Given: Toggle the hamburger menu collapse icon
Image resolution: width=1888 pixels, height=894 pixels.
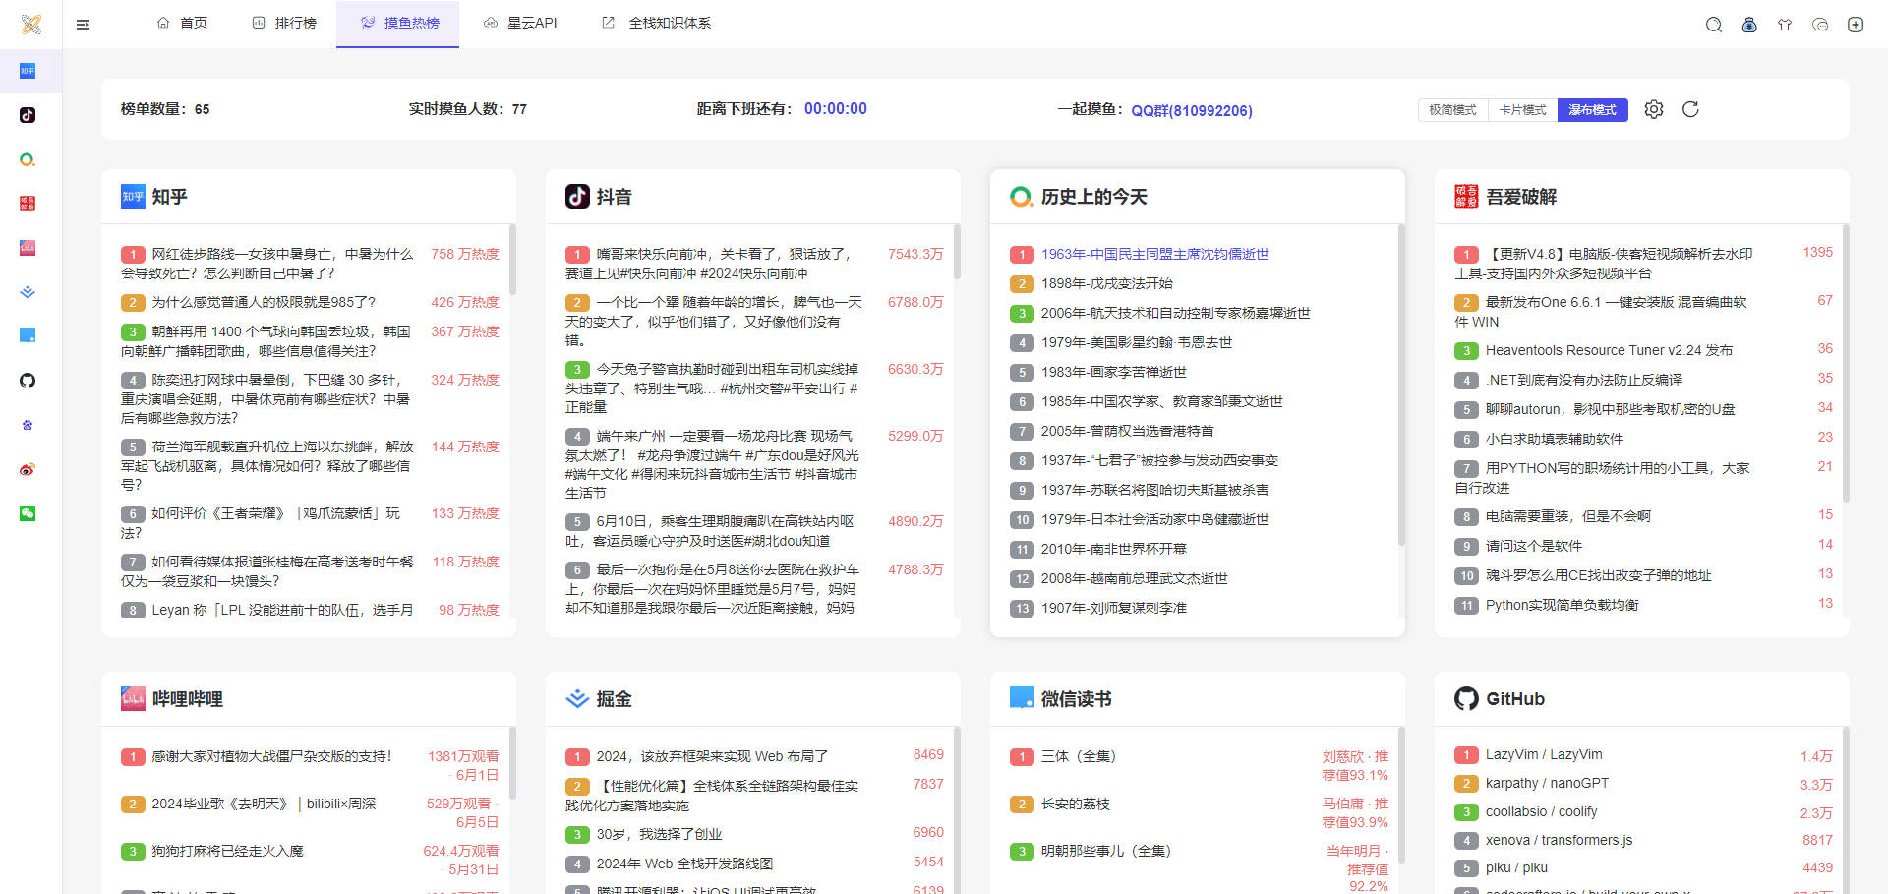Looking at the screenshot, I should pos(83,25).
